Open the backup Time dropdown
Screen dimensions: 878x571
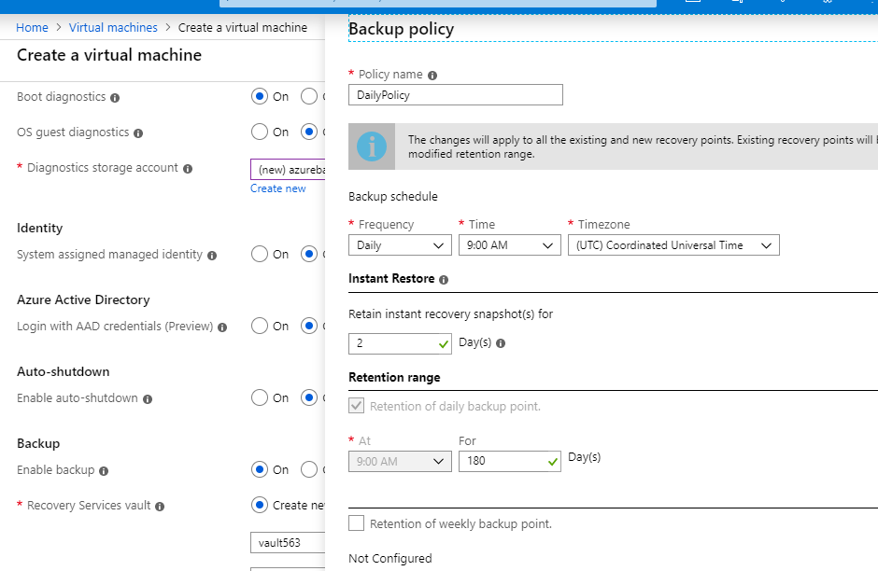point(509,244)
